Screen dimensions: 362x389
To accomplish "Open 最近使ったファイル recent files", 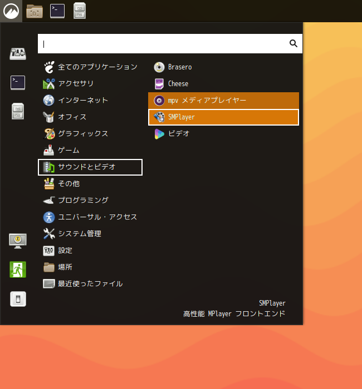I will click(x=90, y=284).
